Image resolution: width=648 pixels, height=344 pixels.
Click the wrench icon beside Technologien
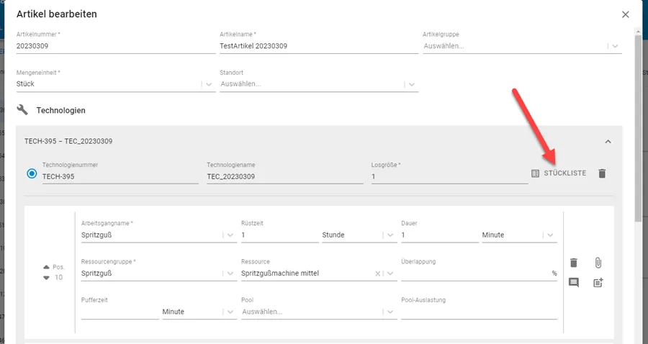click(22, 110)
